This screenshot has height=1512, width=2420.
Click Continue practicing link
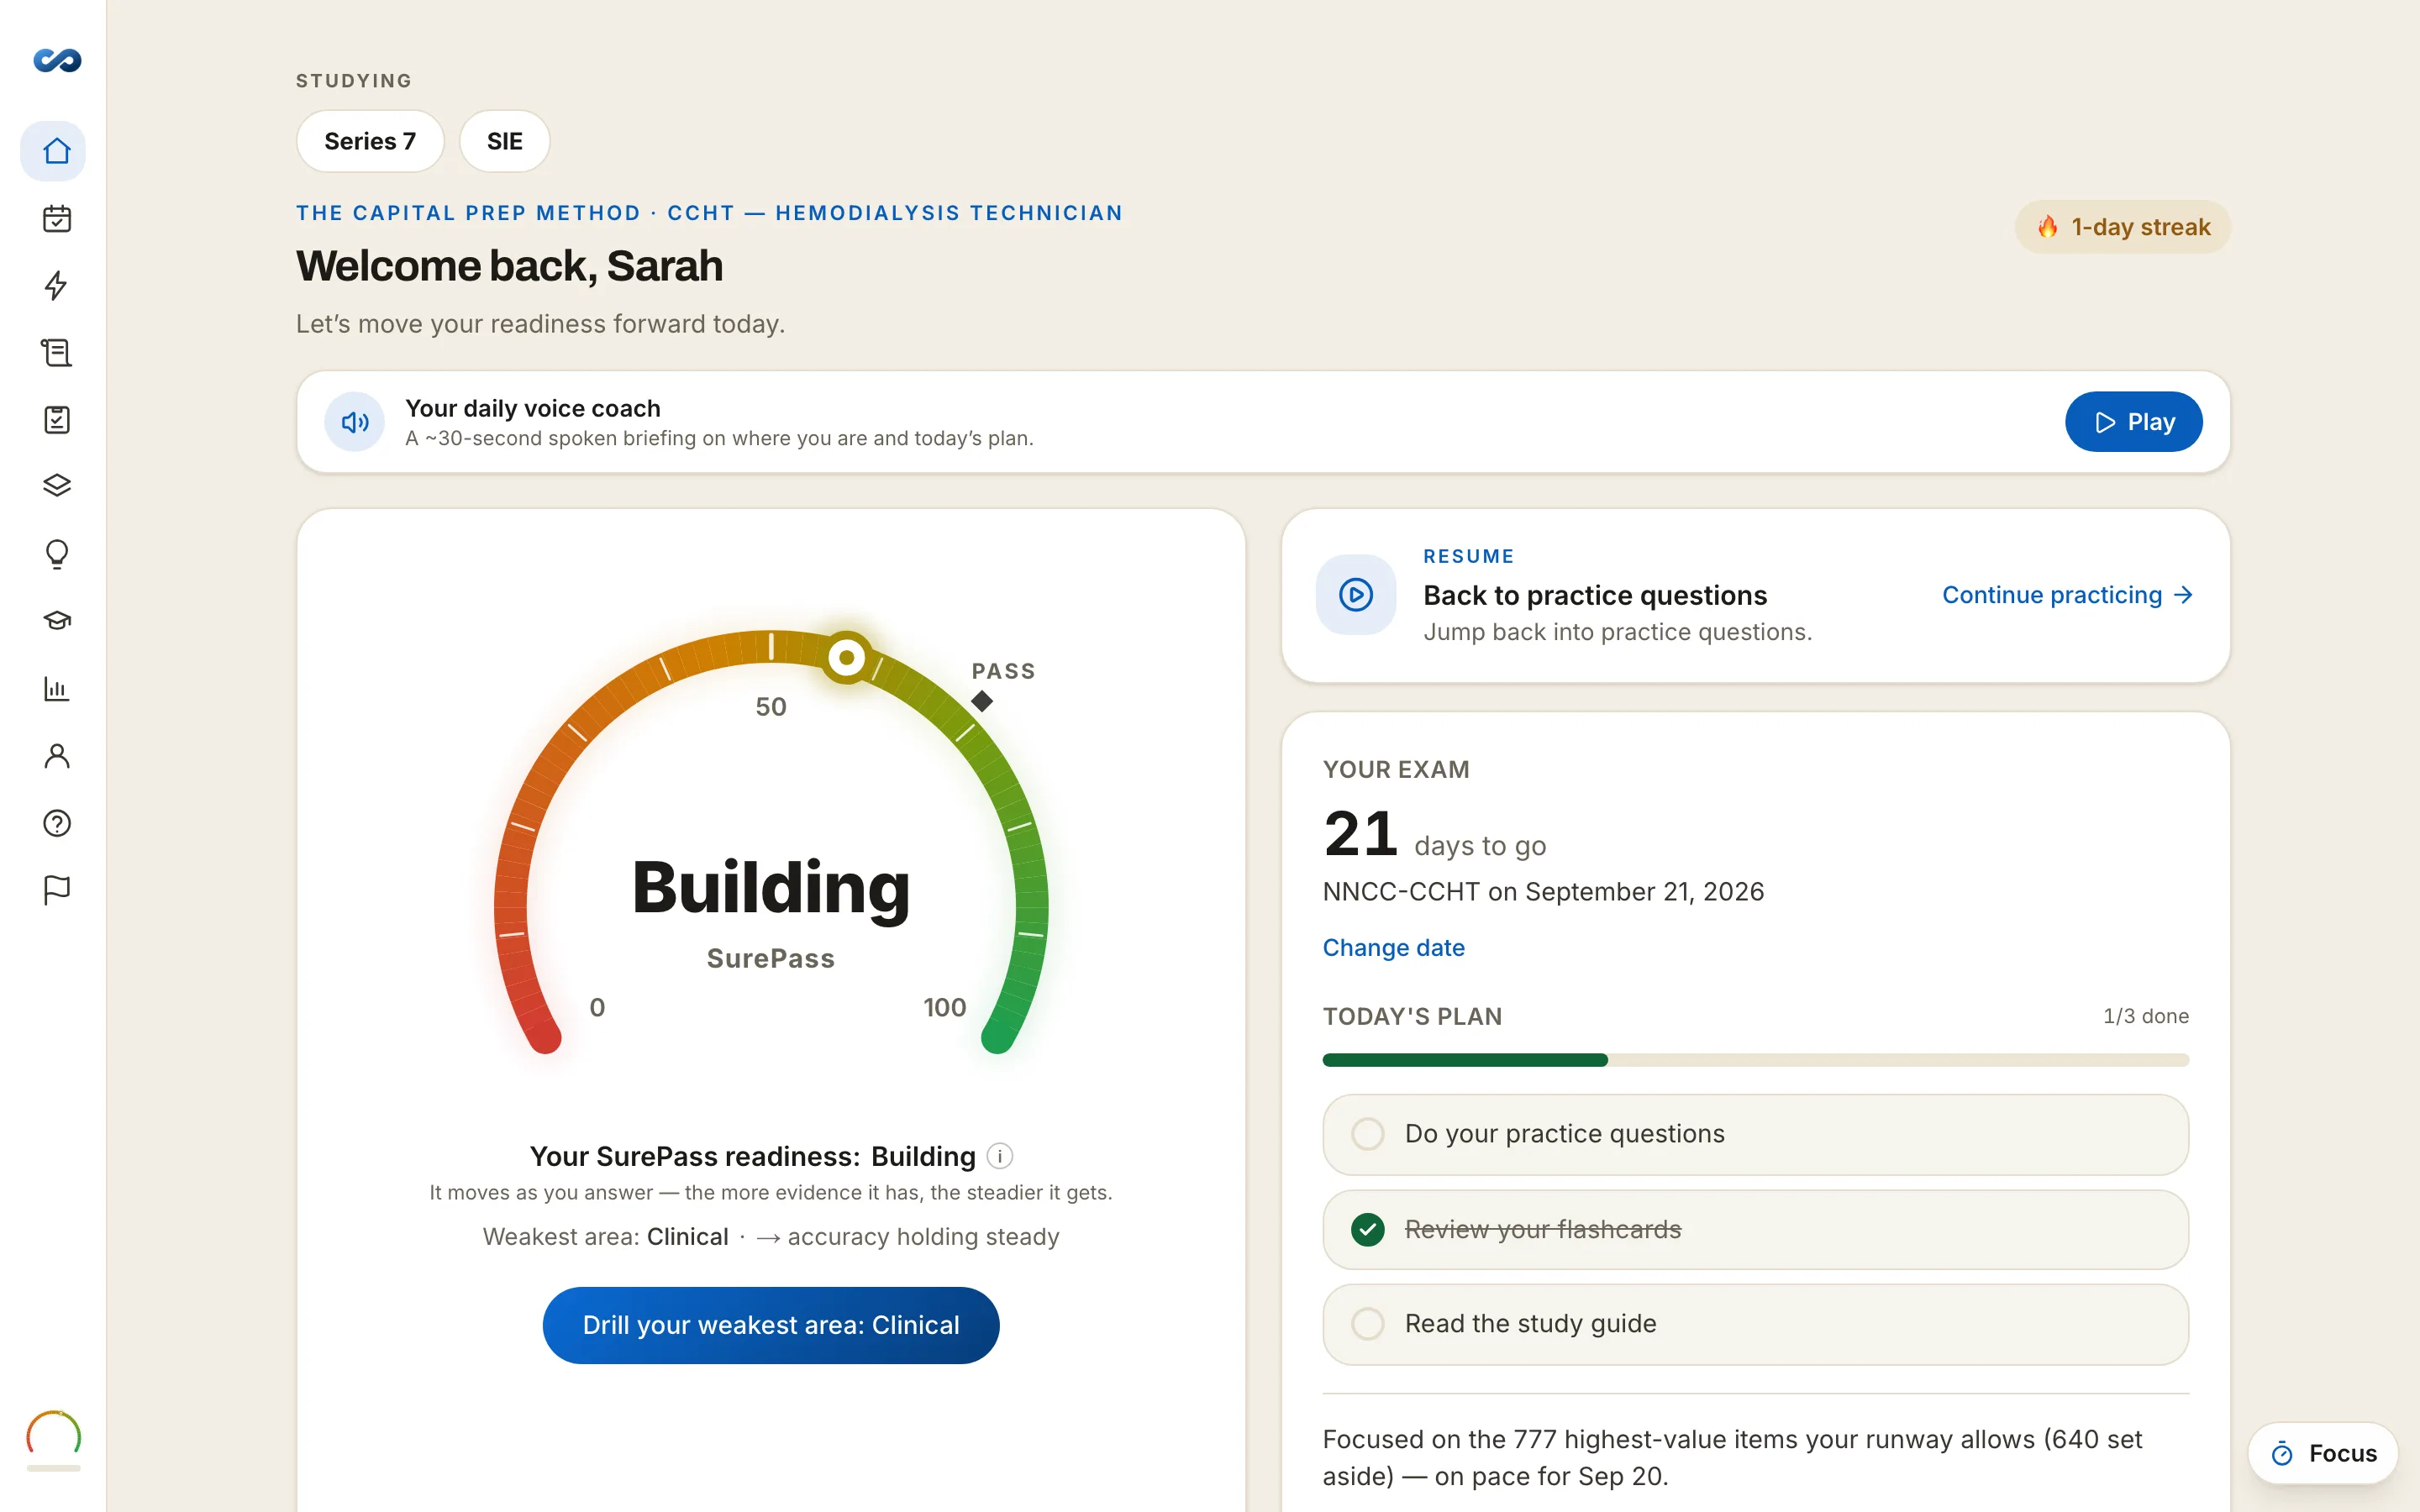(2067, 595)
